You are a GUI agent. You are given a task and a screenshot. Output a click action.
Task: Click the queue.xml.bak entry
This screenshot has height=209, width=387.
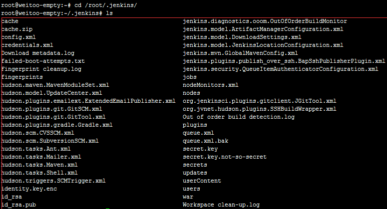205,141
